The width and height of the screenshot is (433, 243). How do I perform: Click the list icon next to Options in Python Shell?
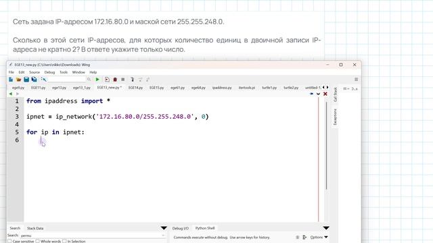tap(304, 237)
